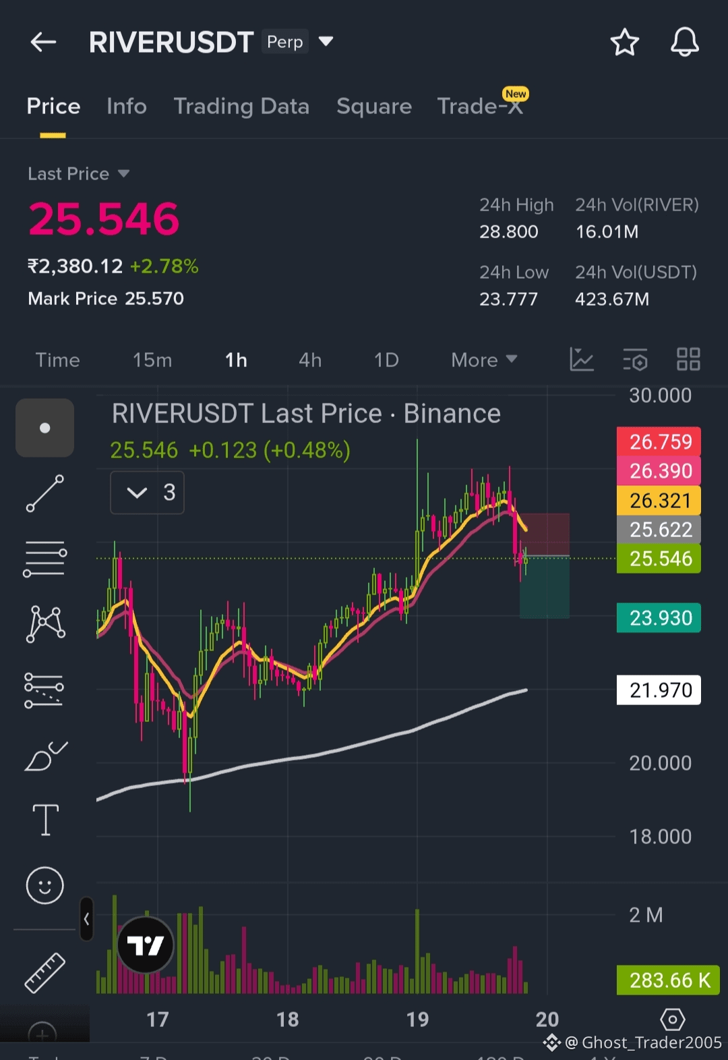Click the 23.930 teal price label
The height and width of the screenshot is (1060, 728).
click(x=659, y=618)
